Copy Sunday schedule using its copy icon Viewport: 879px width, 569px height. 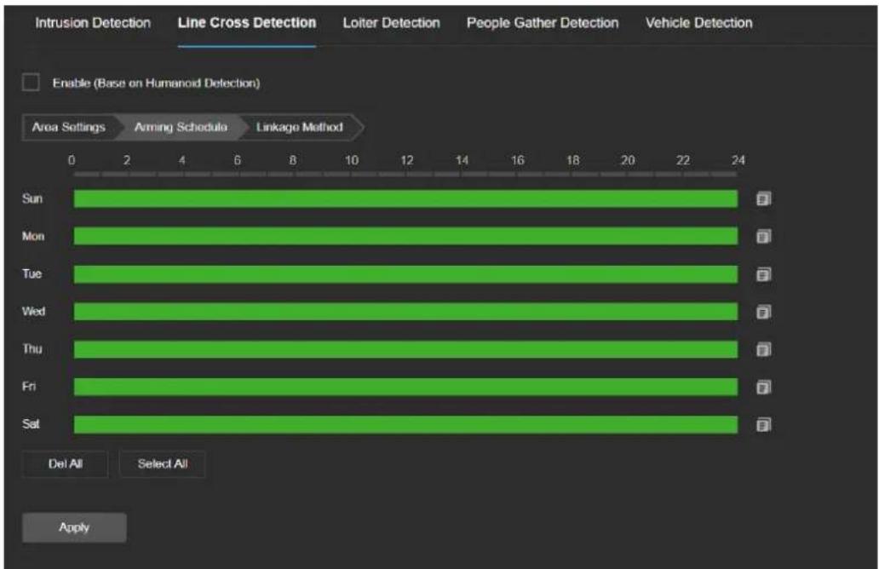click(x=763, y=198)
